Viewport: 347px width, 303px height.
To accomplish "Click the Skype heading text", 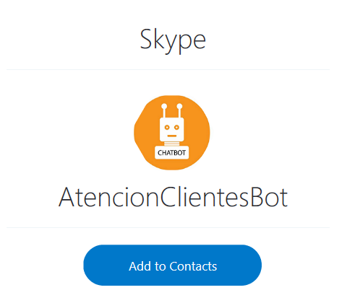I will click(x=173, y=40).
